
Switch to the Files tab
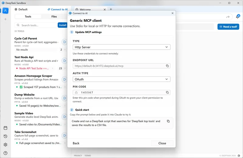tap(54, 17)
